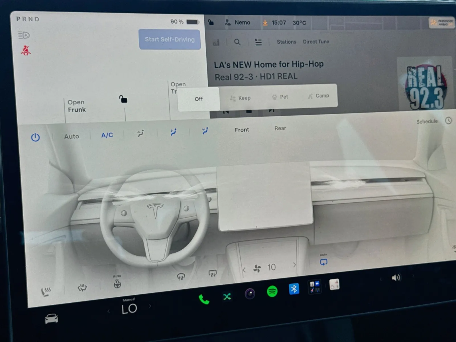Increase fan speed with right chevron
Image resolution: width=456 pixels, height=342 pixels.
[x=294, y=265]
